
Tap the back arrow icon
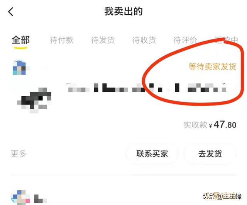(11, 12)
